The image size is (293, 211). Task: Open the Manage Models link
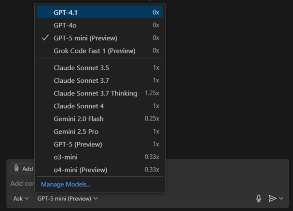tap(66, 185)
